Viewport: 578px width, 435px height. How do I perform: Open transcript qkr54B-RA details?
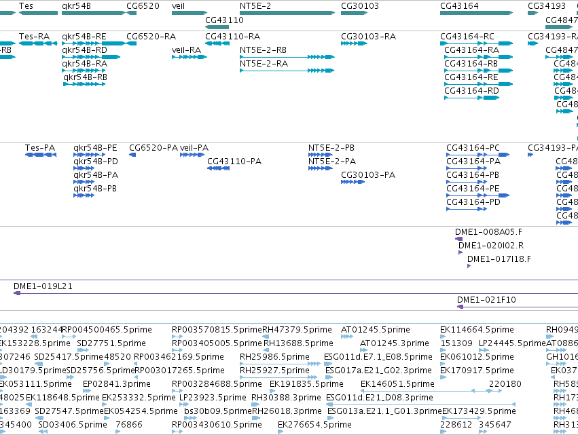(x=84, y=71)
